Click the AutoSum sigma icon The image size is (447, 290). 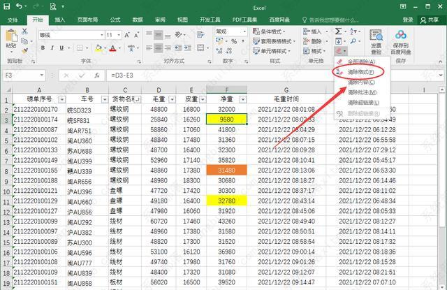coord(339,31)
